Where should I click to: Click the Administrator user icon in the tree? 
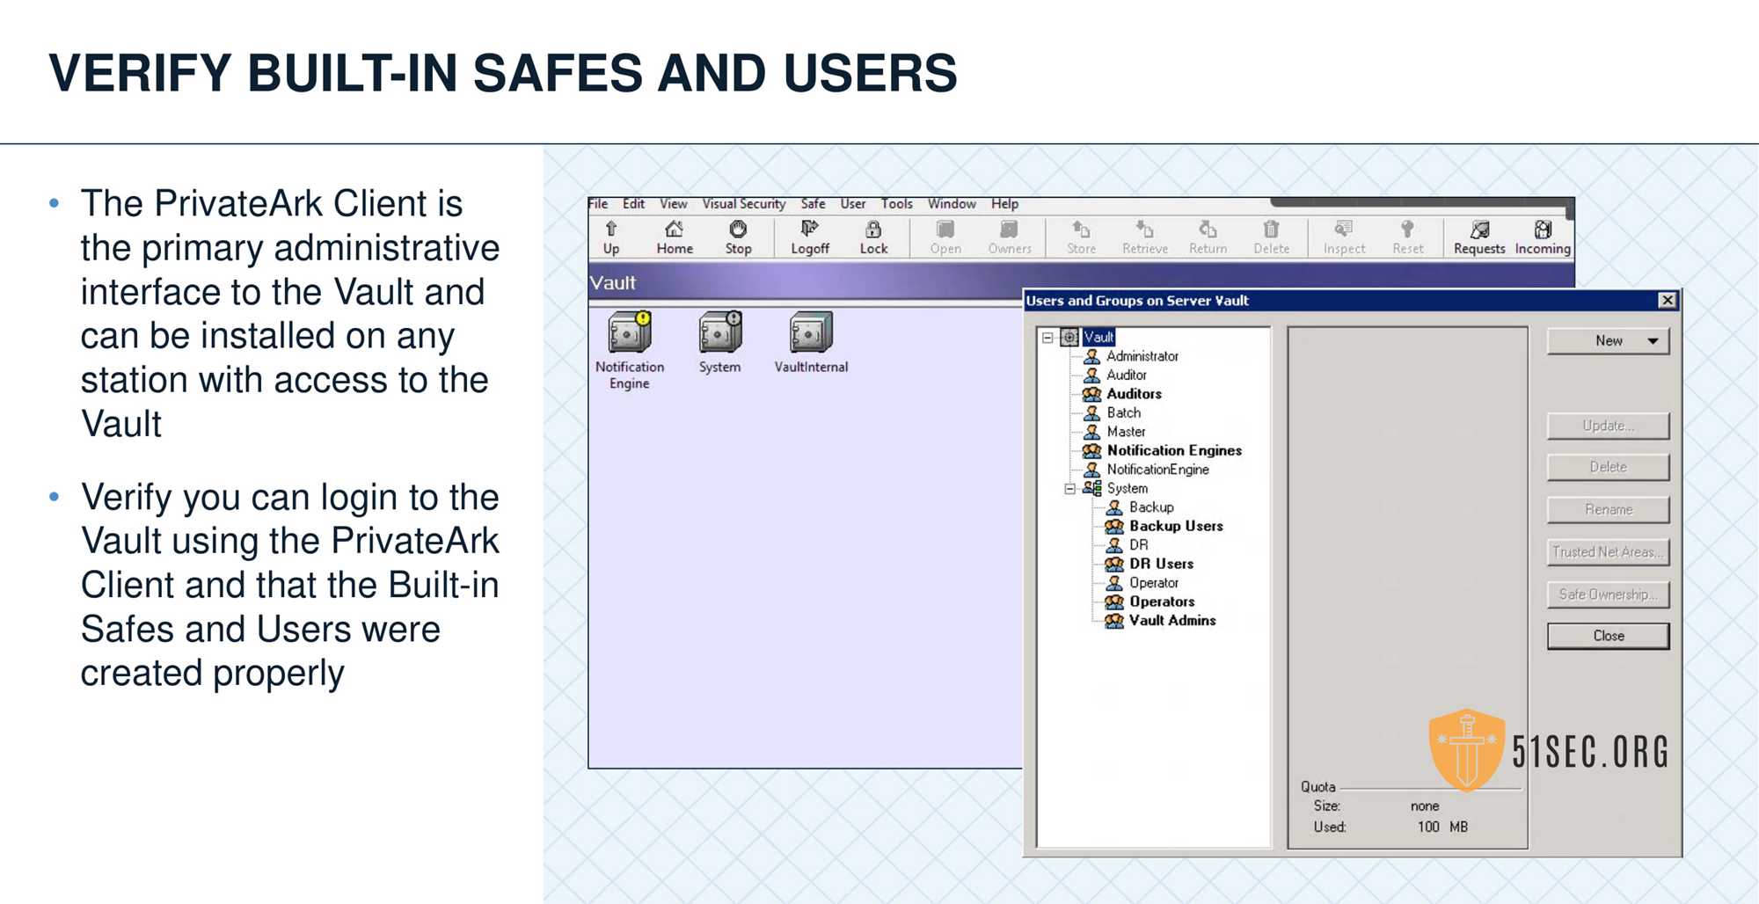(1091, 356)
